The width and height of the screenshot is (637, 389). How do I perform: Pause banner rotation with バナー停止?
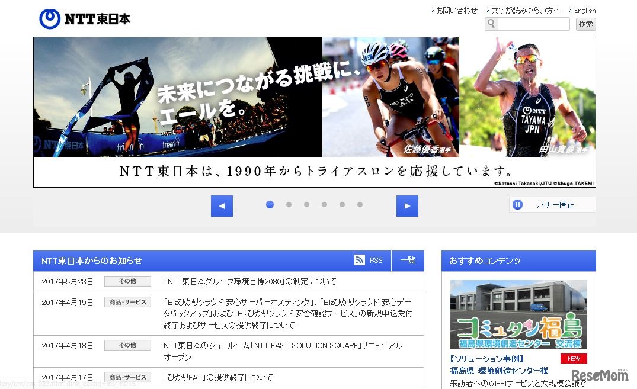tap(552, 205)
